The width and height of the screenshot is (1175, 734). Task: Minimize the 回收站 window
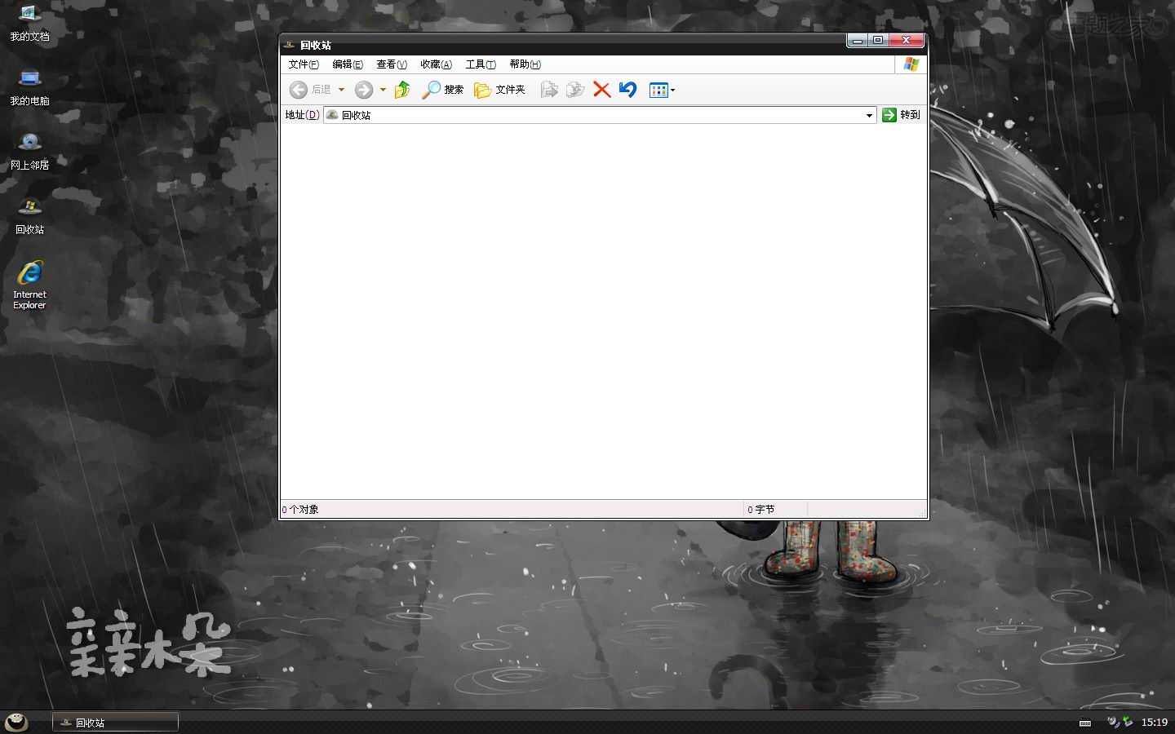pos(857,40)
